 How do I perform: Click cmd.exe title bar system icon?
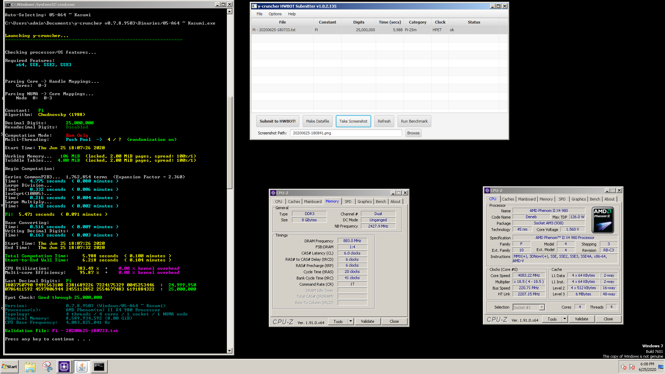click(x=8, y=5)
